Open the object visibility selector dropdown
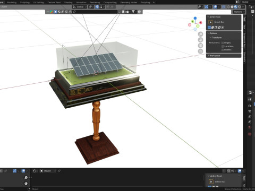Viewport: 255px width, 191px height. [x=200, y=7]
